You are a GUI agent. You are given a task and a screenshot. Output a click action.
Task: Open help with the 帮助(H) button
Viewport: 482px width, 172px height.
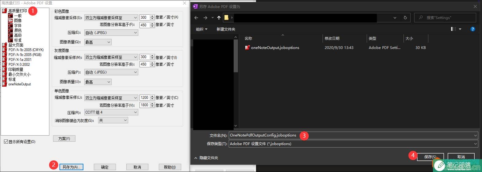(170, 167)
